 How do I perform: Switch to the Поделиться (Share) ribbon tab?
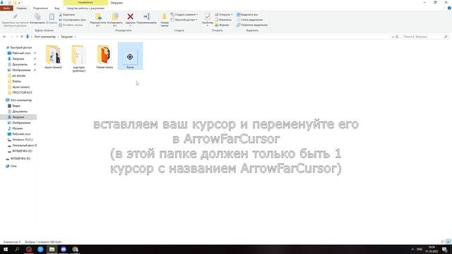[40, 8]
